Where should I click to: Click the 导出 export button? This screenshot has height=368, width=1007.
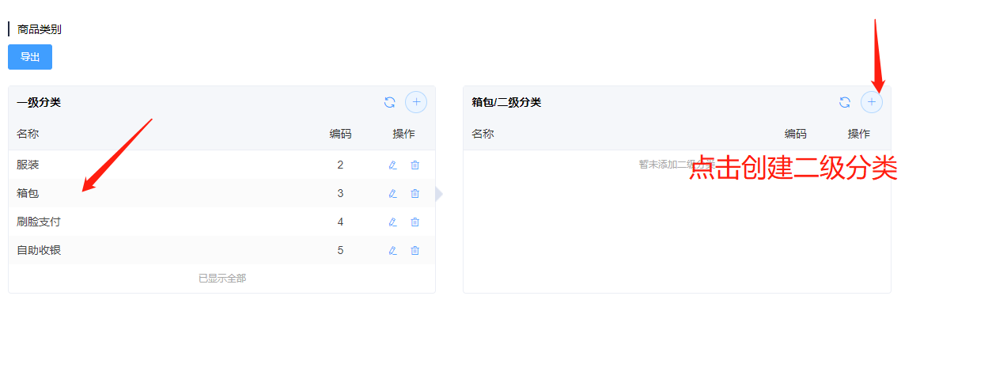(30, 57)
